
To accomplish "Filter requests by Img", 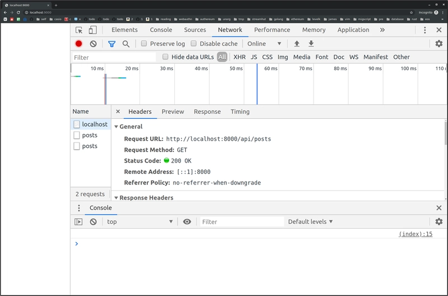I will tap(283, 57).
